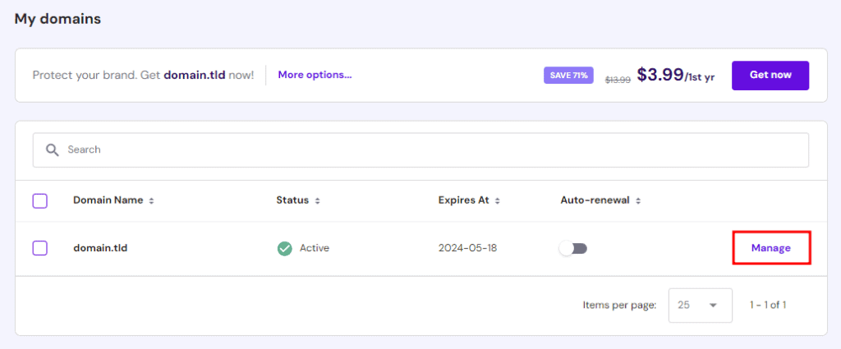Click the green Active status checkmark icon

pyautogui.click(x=284, y=248)
